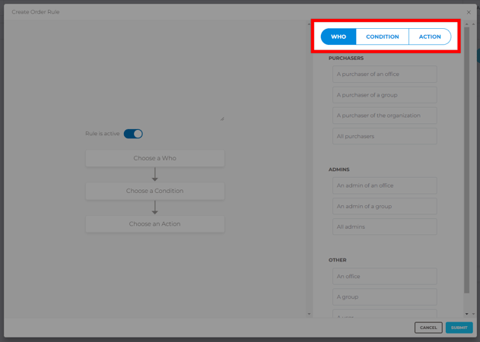Pick A purchaser of the organization
The image size is (480, 342).
(x=384, y=116)
